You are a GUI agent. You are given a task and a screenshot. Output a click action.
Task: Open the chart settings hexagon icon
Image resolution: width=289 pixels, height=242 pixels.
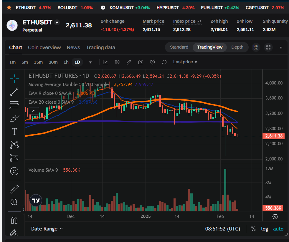pos(275,217)
